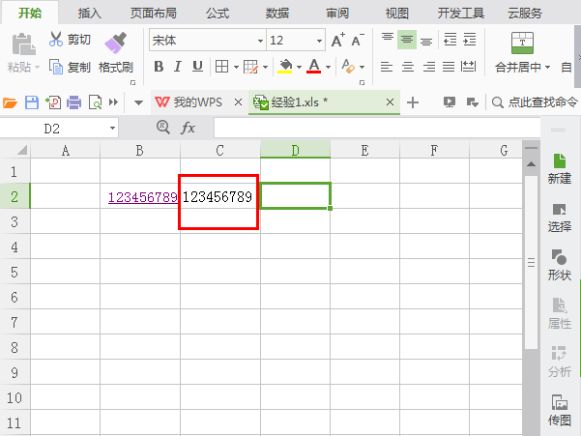
Task: Open the draw border dropdown arrow
Action: click(x=265, y=68)
